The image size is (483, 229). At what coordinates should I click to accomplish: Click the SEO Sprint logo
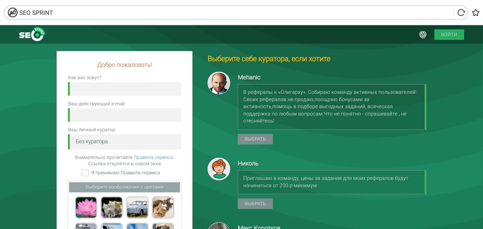[32, 34]
